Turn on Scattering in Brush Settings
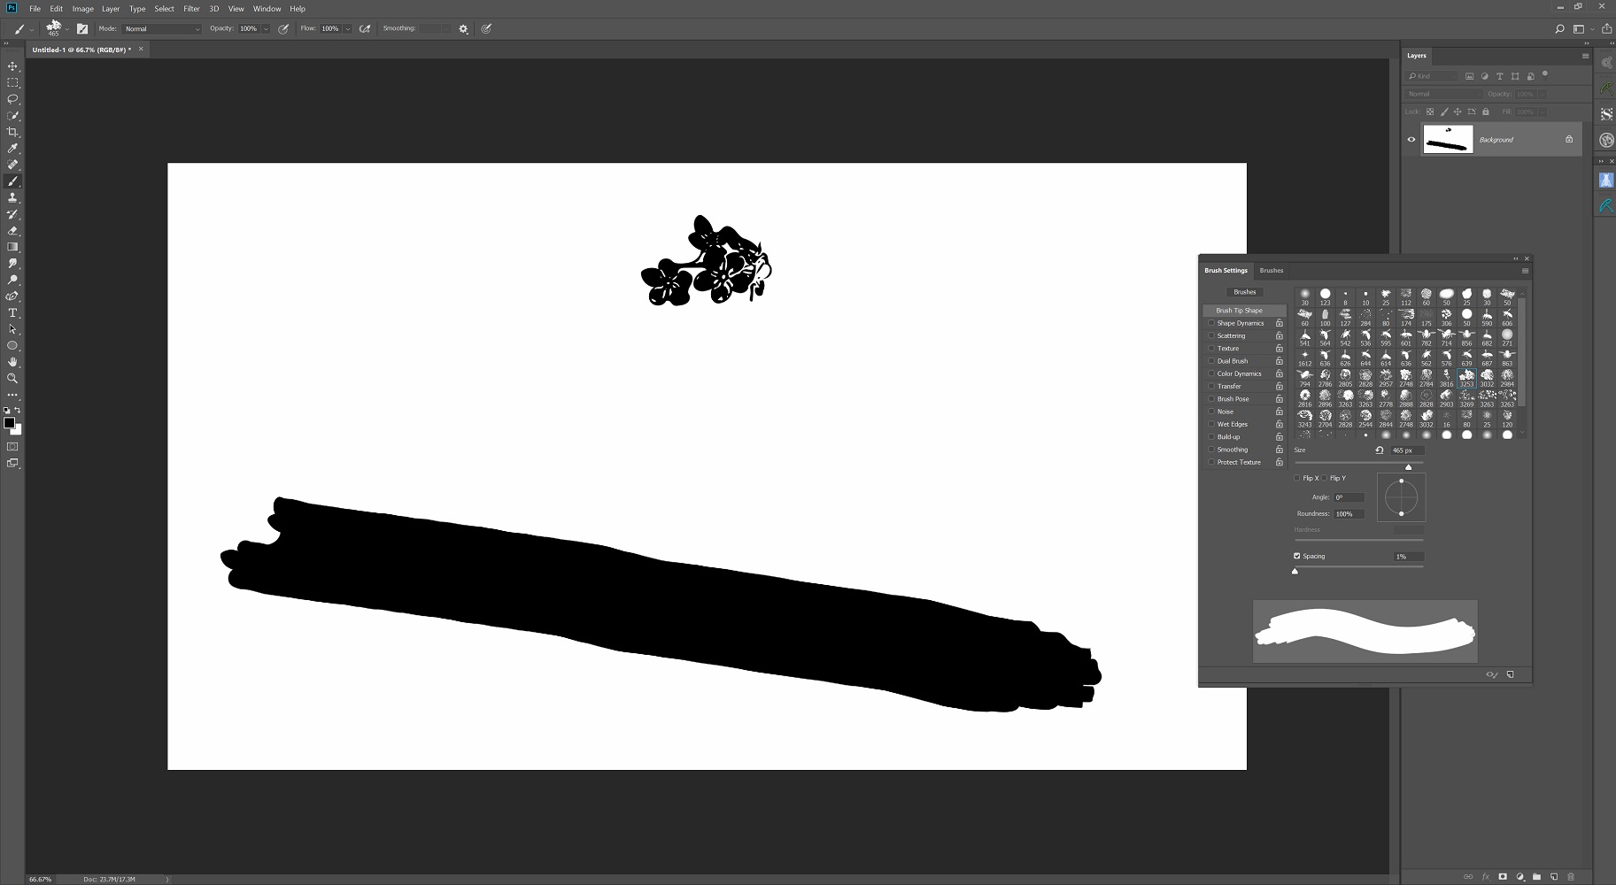The width and height of the screenshot is (1616, 885). [x=1211, y=336]
